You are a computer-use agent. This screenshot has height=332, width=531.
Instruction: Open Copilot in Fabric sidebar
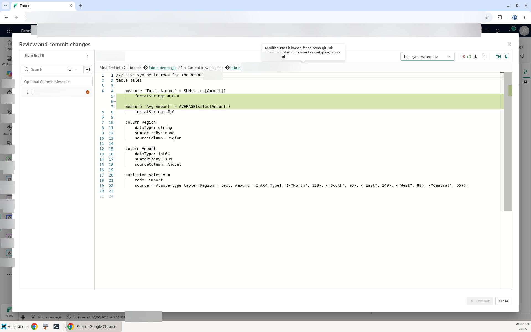pyautogui.click(x=9, y=74)
